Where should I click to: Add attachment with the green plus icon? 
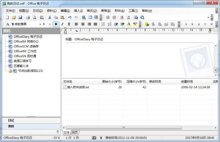pyautogui.click(x=147, y=24)
